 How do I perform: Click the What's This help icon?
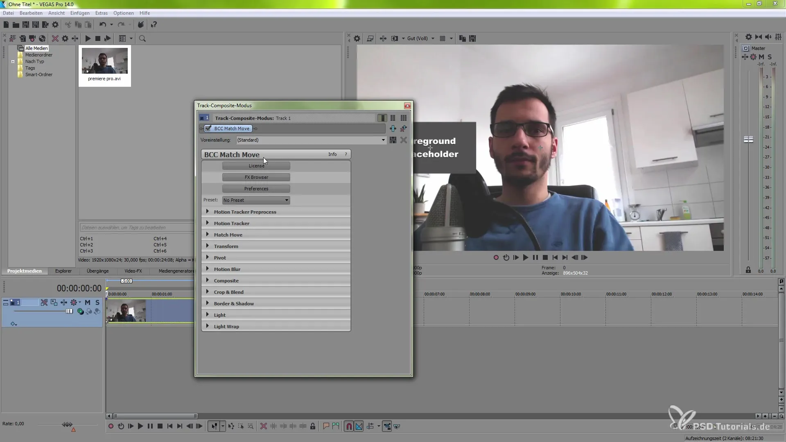(x=154, y=25)
